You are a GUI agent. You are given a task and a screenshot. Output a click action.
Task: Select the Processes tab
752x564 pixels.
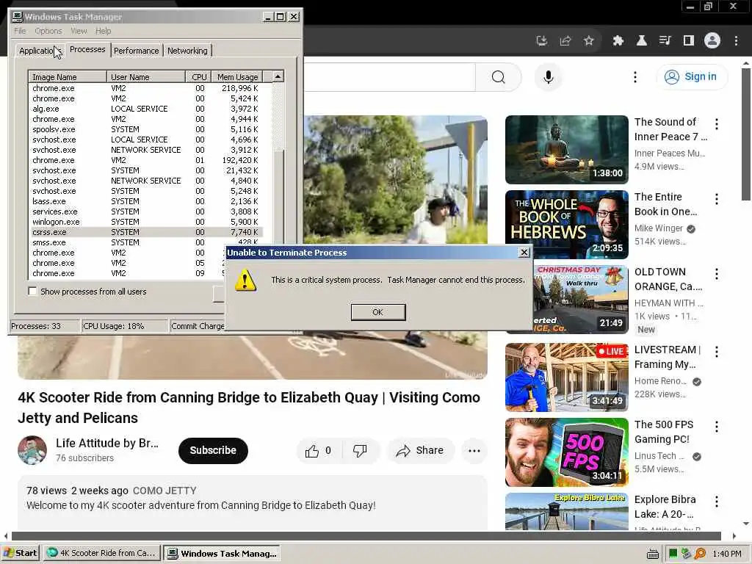[87, 49]
